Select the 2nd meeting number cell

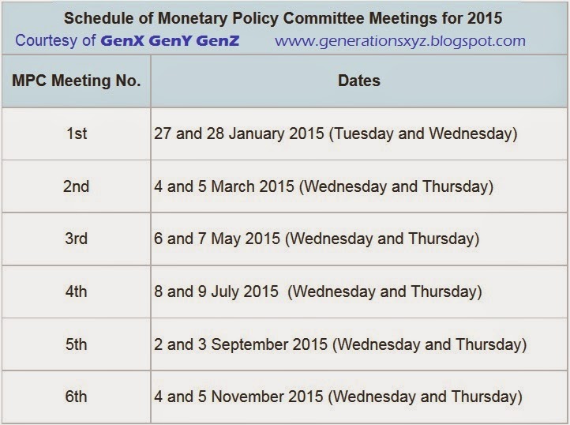click(76, 186)
